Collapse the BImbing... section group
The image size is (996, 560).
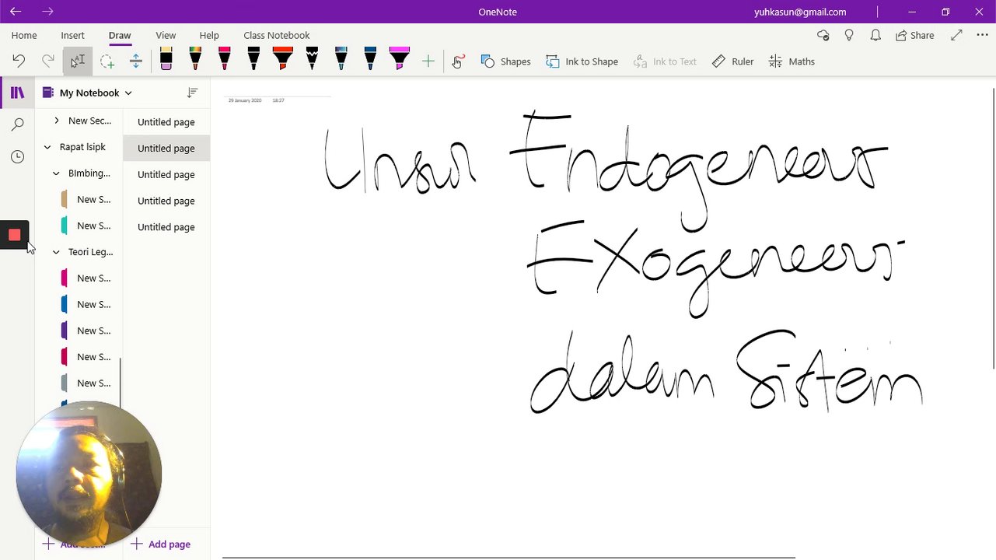pyautogui.click(x=56, y=173)
